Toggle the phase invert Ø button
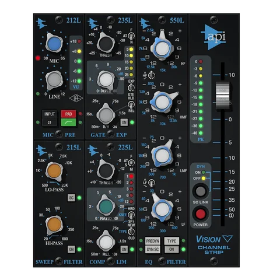The image size is (280, 280). coord(50,123)
